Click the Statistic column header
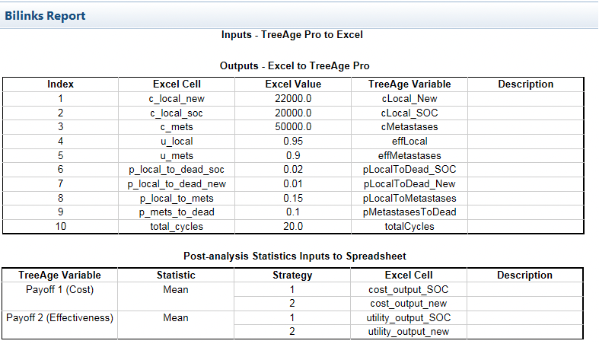Image resolution: width=599 pixels, height=344 pixels. [x=176, y=275]
